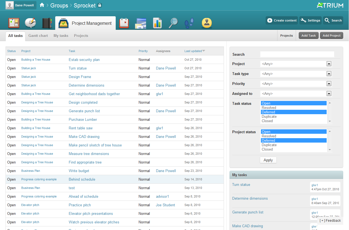Open the bar chart document icon
349x230 pixels.
click(157, 23)
